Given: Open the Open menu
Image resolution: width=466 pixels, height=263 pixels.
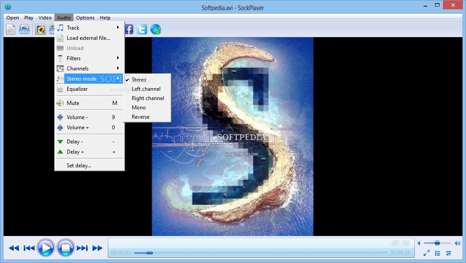Looking at the screenshot, I should [x=12, y=18].
